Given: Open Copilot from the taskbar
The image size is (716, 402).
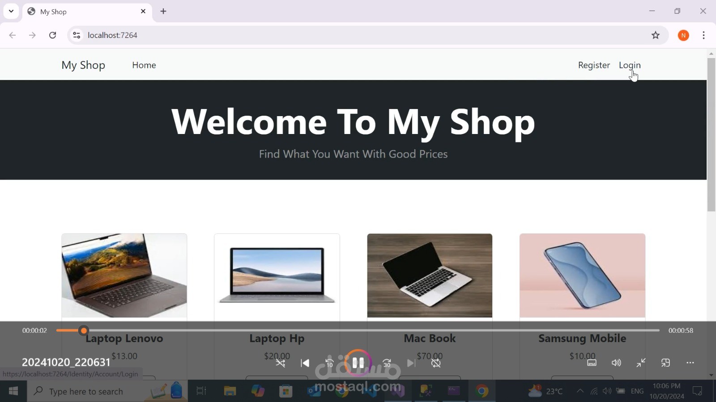Looking at the screenshot, I should (258, 391).
